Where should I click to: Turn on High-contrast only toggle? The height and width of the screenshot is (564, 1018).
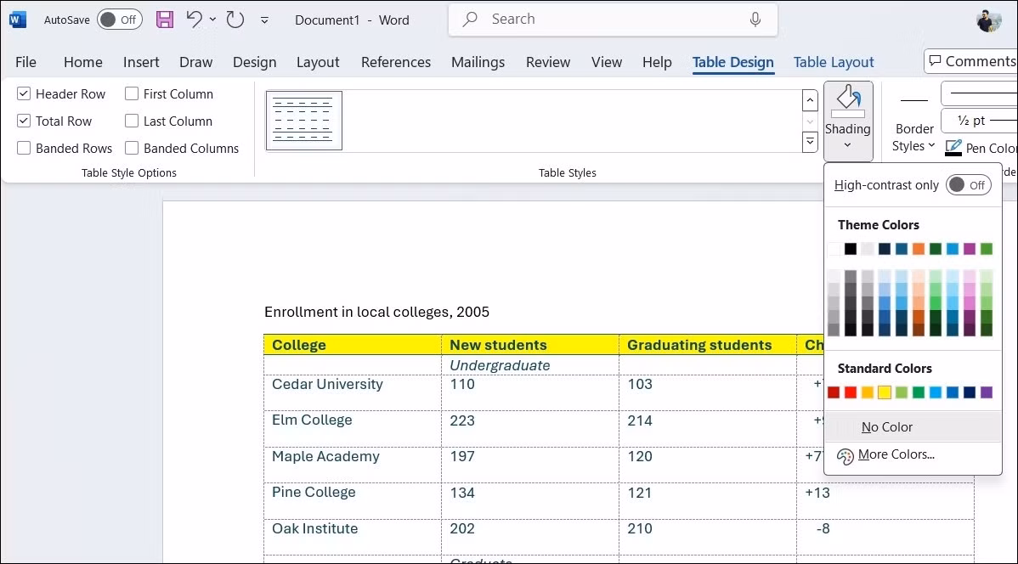(x=968, y=185)
